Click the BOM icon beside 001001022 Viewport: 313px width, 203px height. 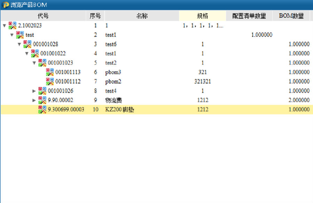[35, 54]
